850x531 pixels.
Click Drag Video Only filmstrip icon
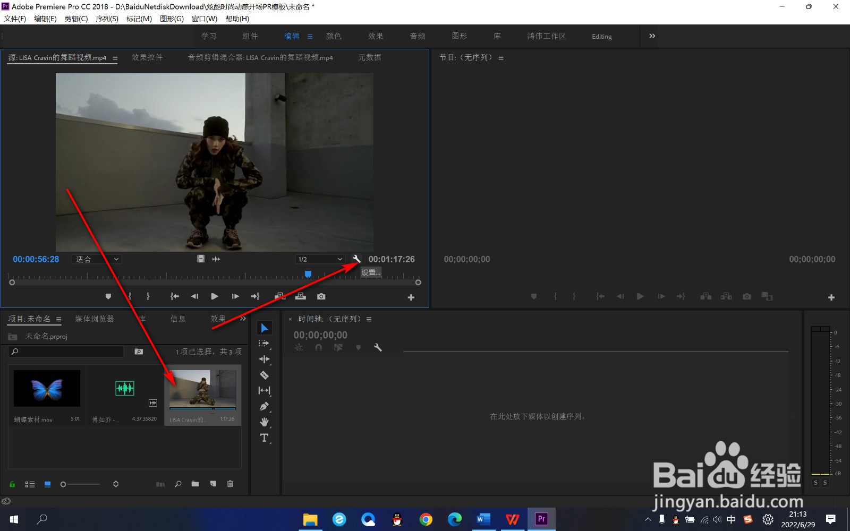point(201,259)
